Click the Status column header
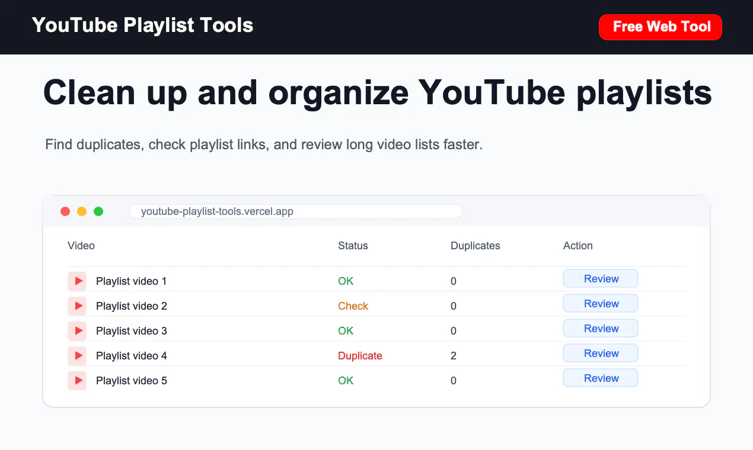The image size is (753, 450). tap(353, 246)
